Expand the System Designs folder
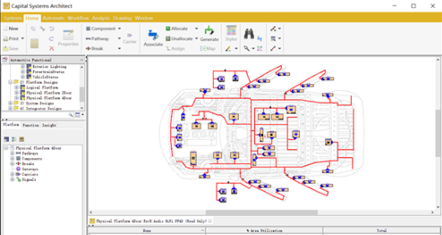The width and height of the screenshot is (442, 235). 11,103
